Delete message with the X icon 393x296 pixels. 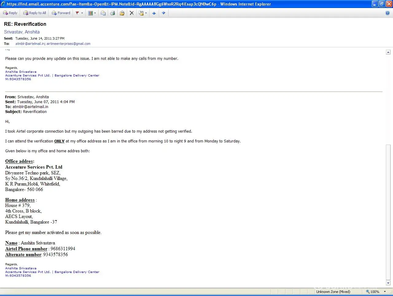click(x=132, y=13)
